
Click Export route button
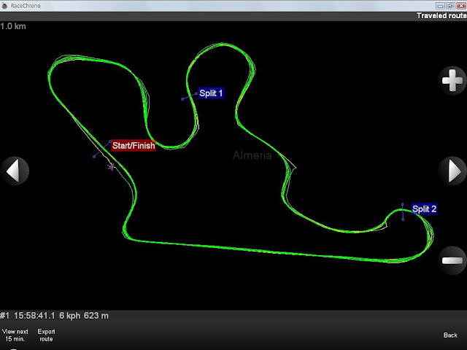[x=46, y=335]
